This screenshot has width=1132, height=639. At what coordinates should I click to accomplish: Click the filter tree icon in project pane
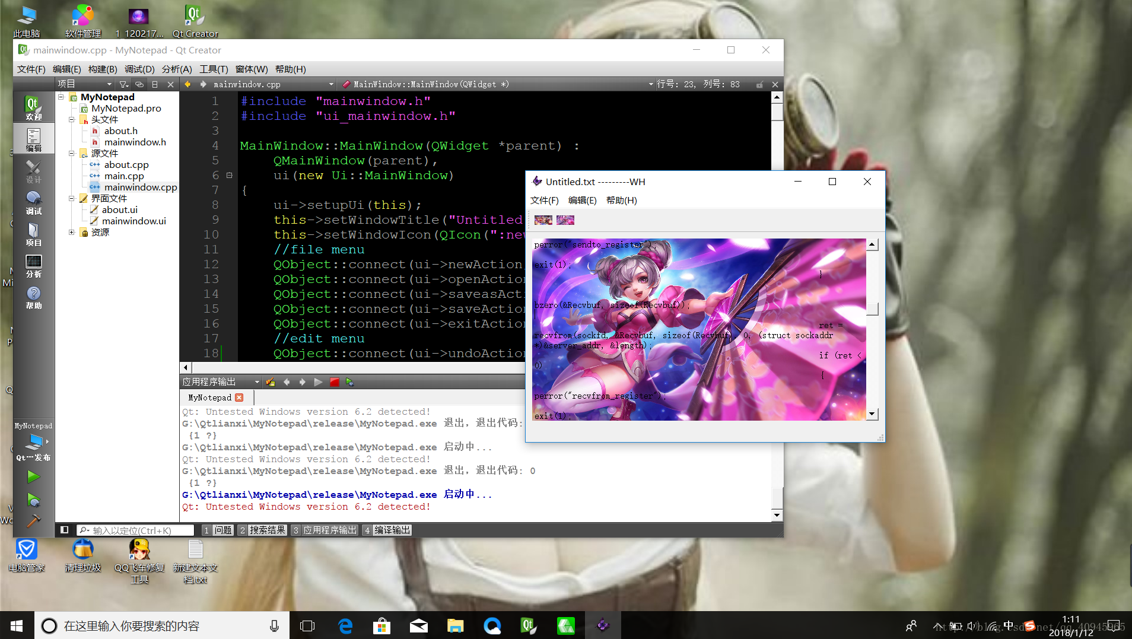pyautogui.click(x=123, y=84)
